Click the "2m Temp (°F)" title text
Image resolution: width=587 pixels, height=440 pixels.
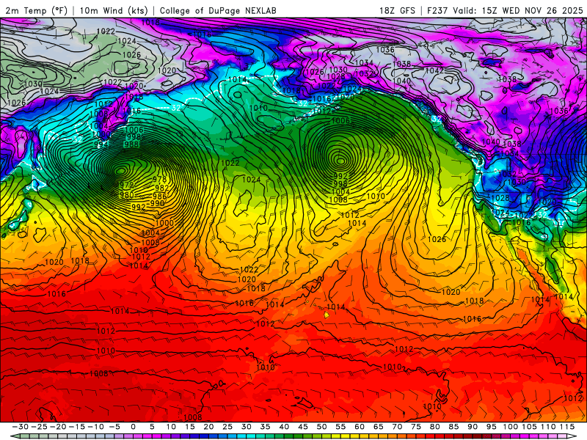tap(36, 10)
